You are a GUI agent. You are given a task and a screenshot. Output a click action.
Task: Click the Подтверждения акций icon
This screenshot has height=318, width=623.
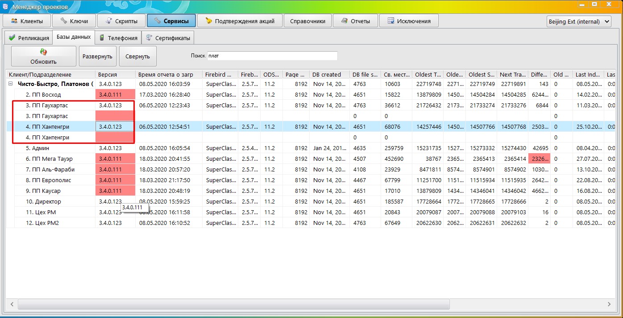point(208,21)
